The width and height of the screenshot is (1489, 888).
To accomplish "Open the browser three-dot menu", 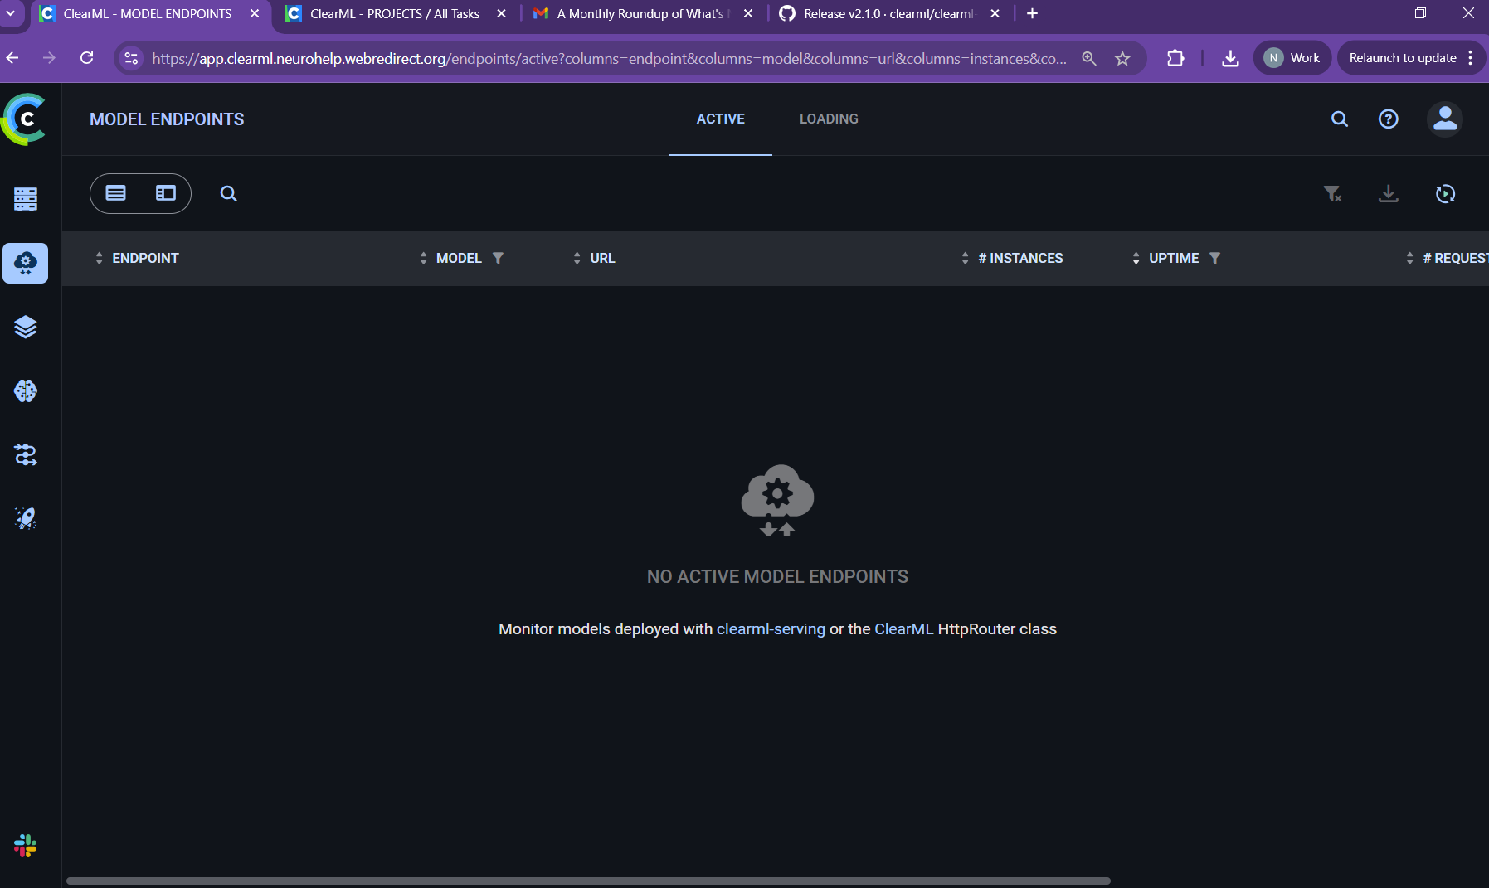I will click(x=1471, y=58).
